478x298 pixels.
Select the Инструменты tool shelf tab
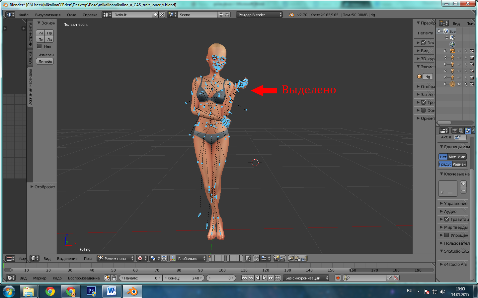click(x=30, y=35)
